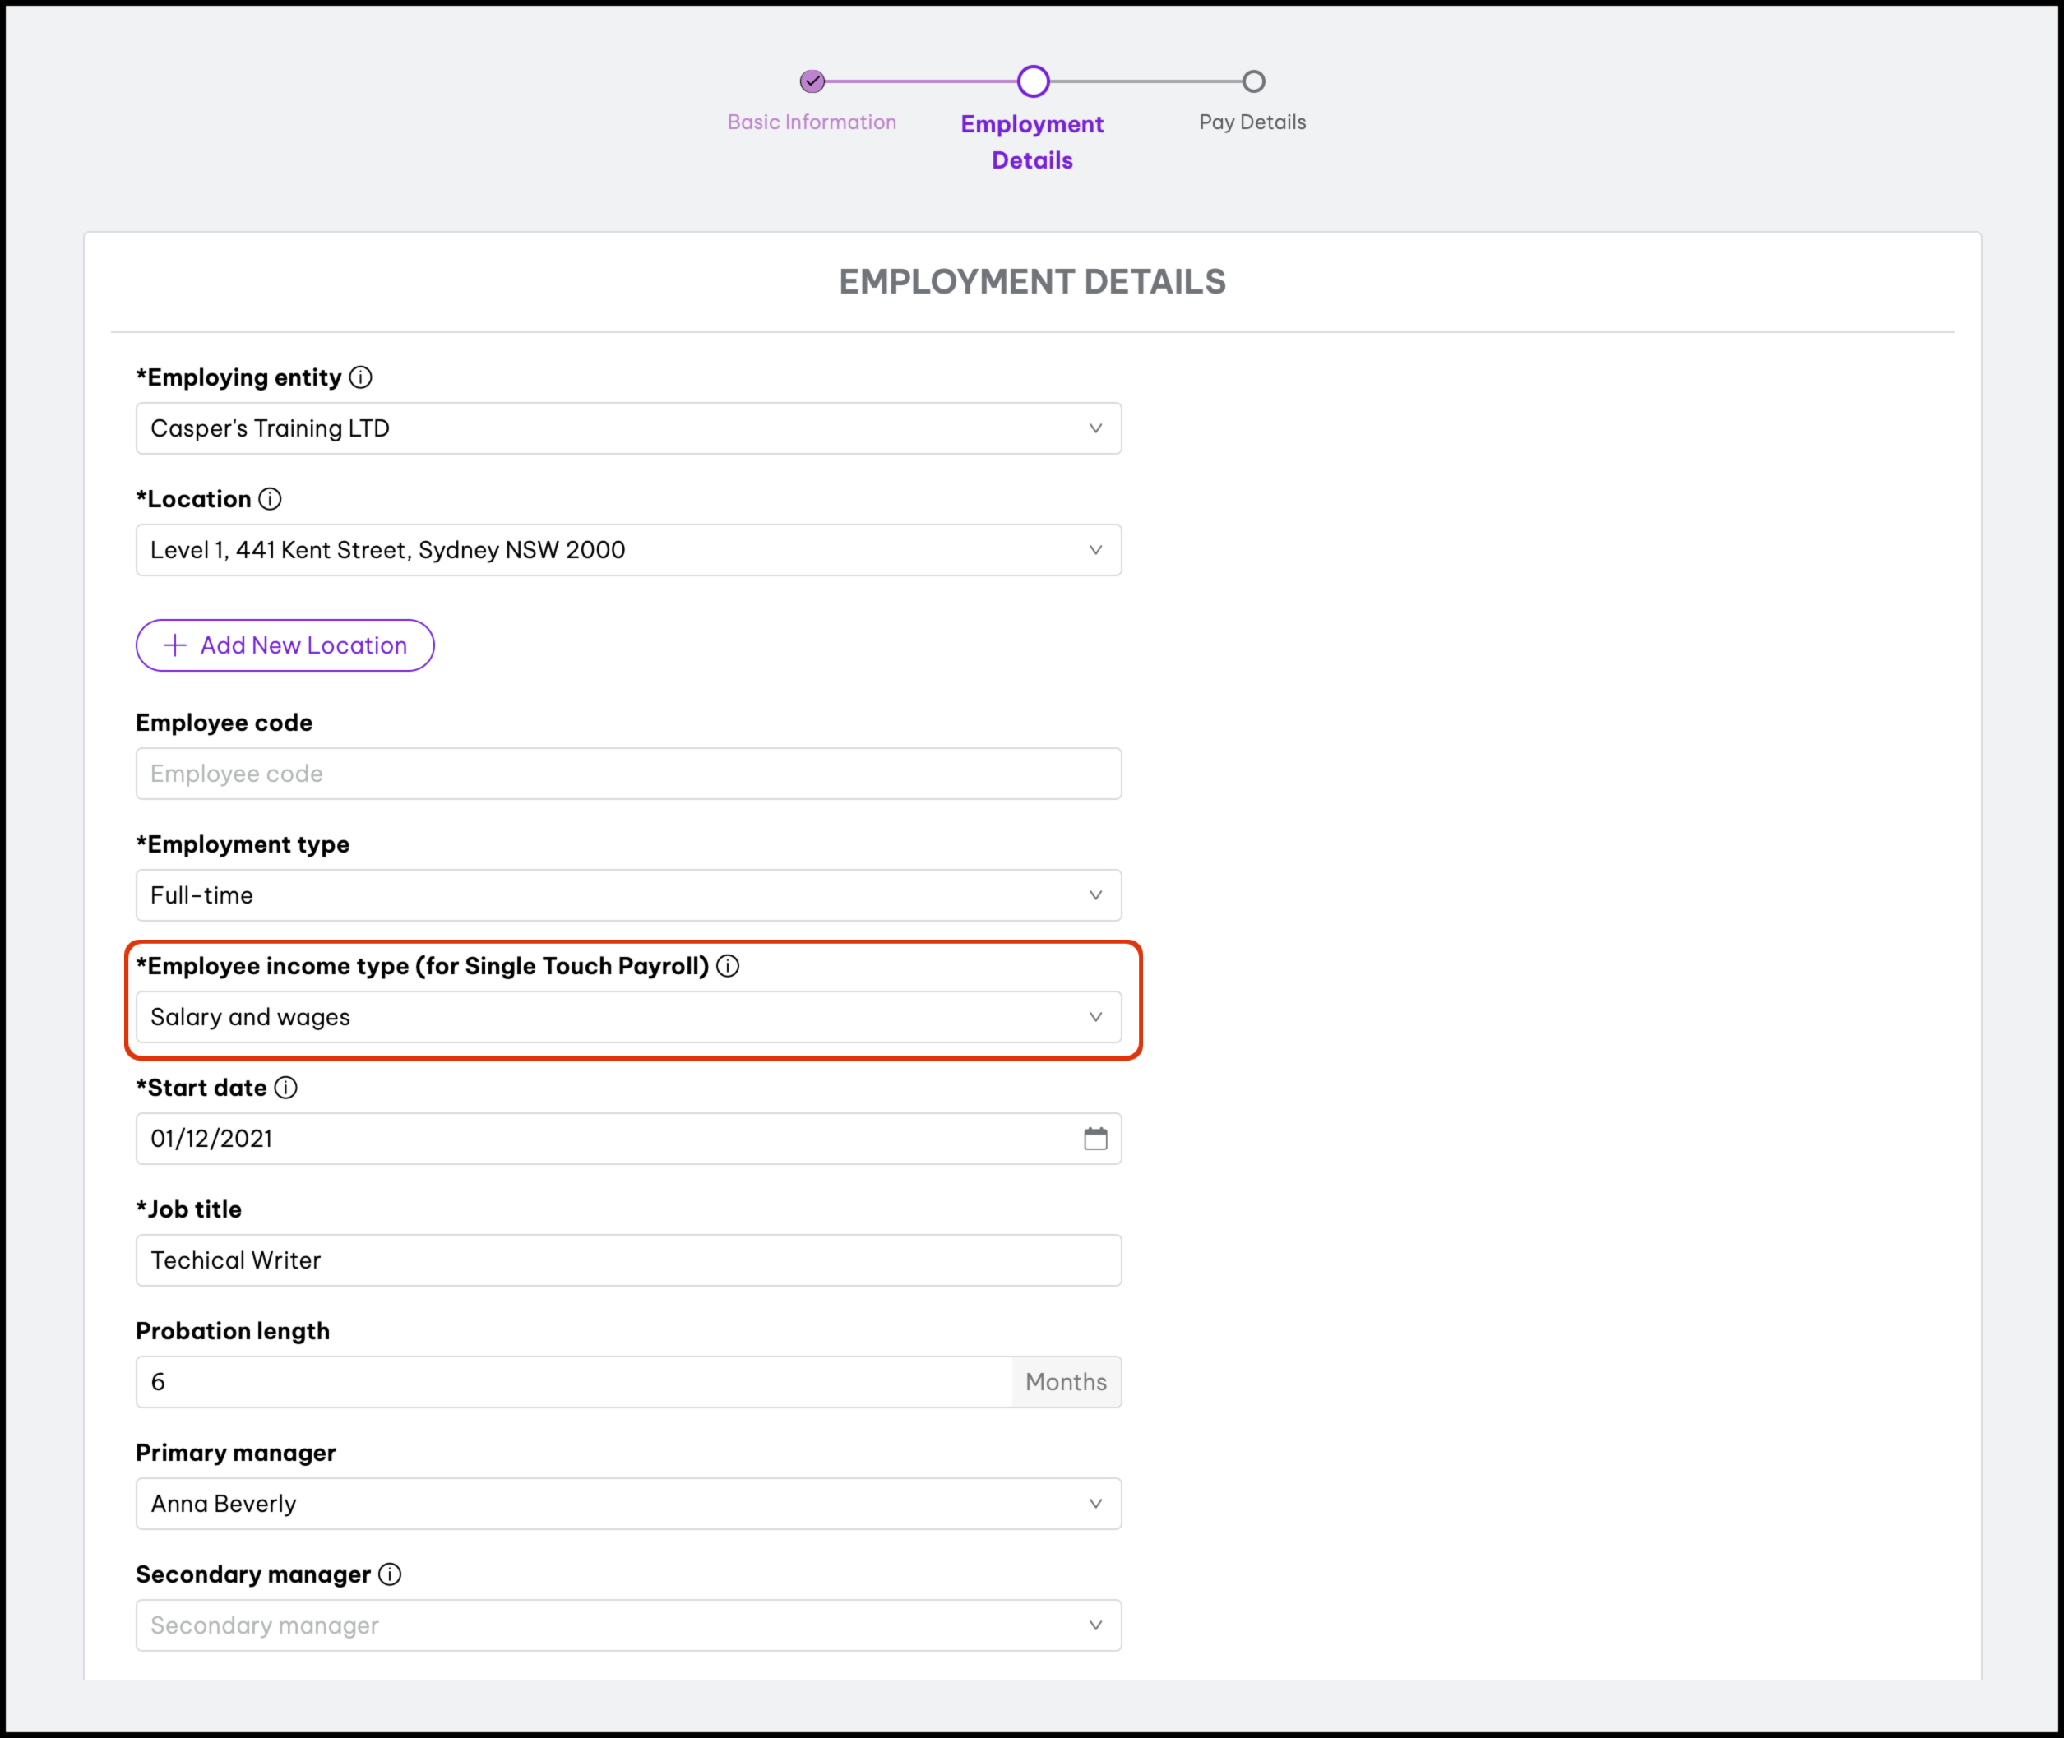Return to the Basic Information step

click(812, 122)
